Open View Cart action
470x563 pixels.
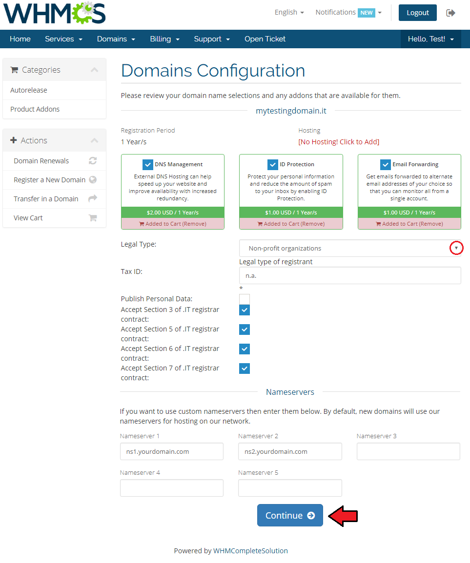(54, 218)
